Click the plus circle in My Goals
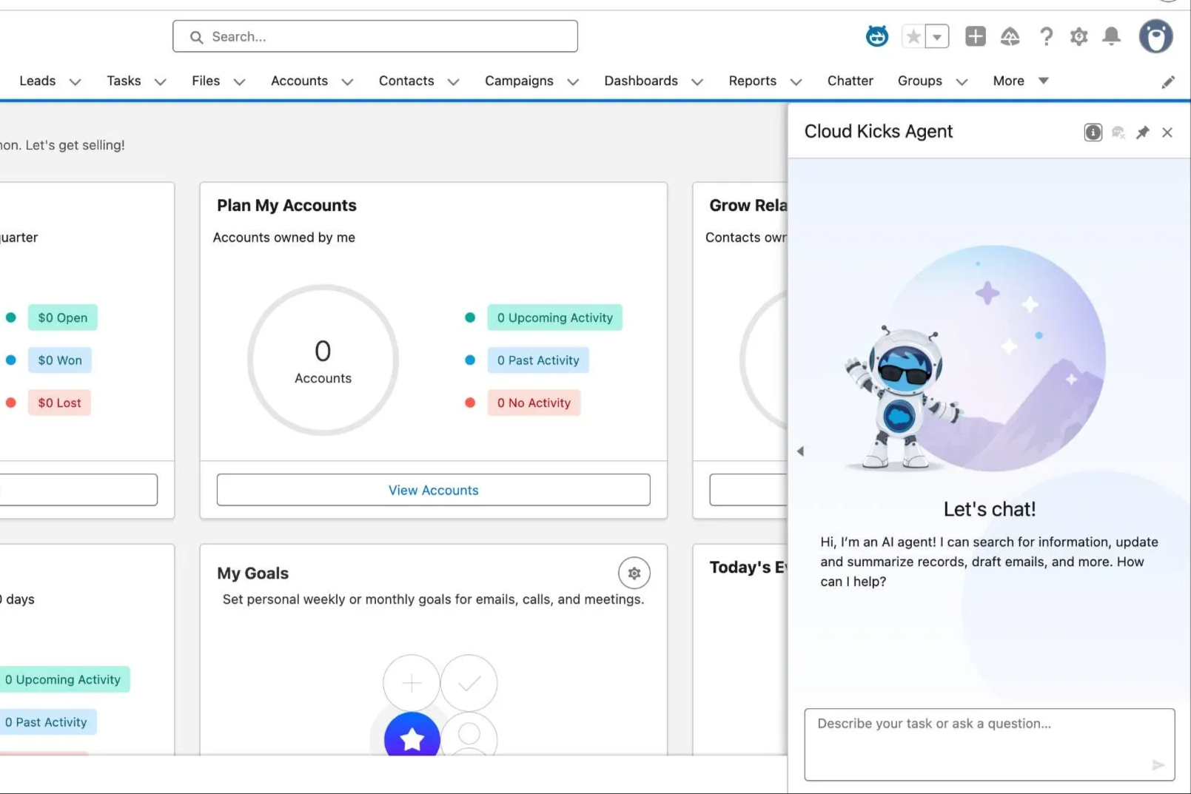 pyautogui.click(x=412, y=683)
